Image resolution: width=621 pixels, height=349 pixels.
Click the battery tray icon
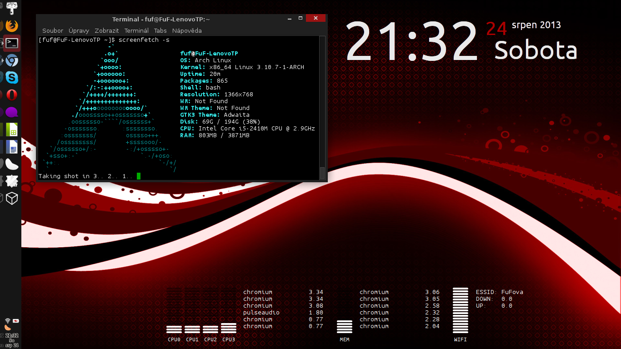point(15,321)
